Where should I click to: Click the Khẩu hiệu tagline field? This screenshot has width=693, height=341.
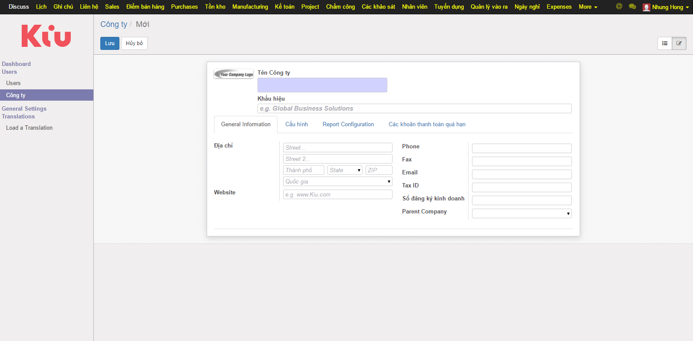tap(415, 108)
